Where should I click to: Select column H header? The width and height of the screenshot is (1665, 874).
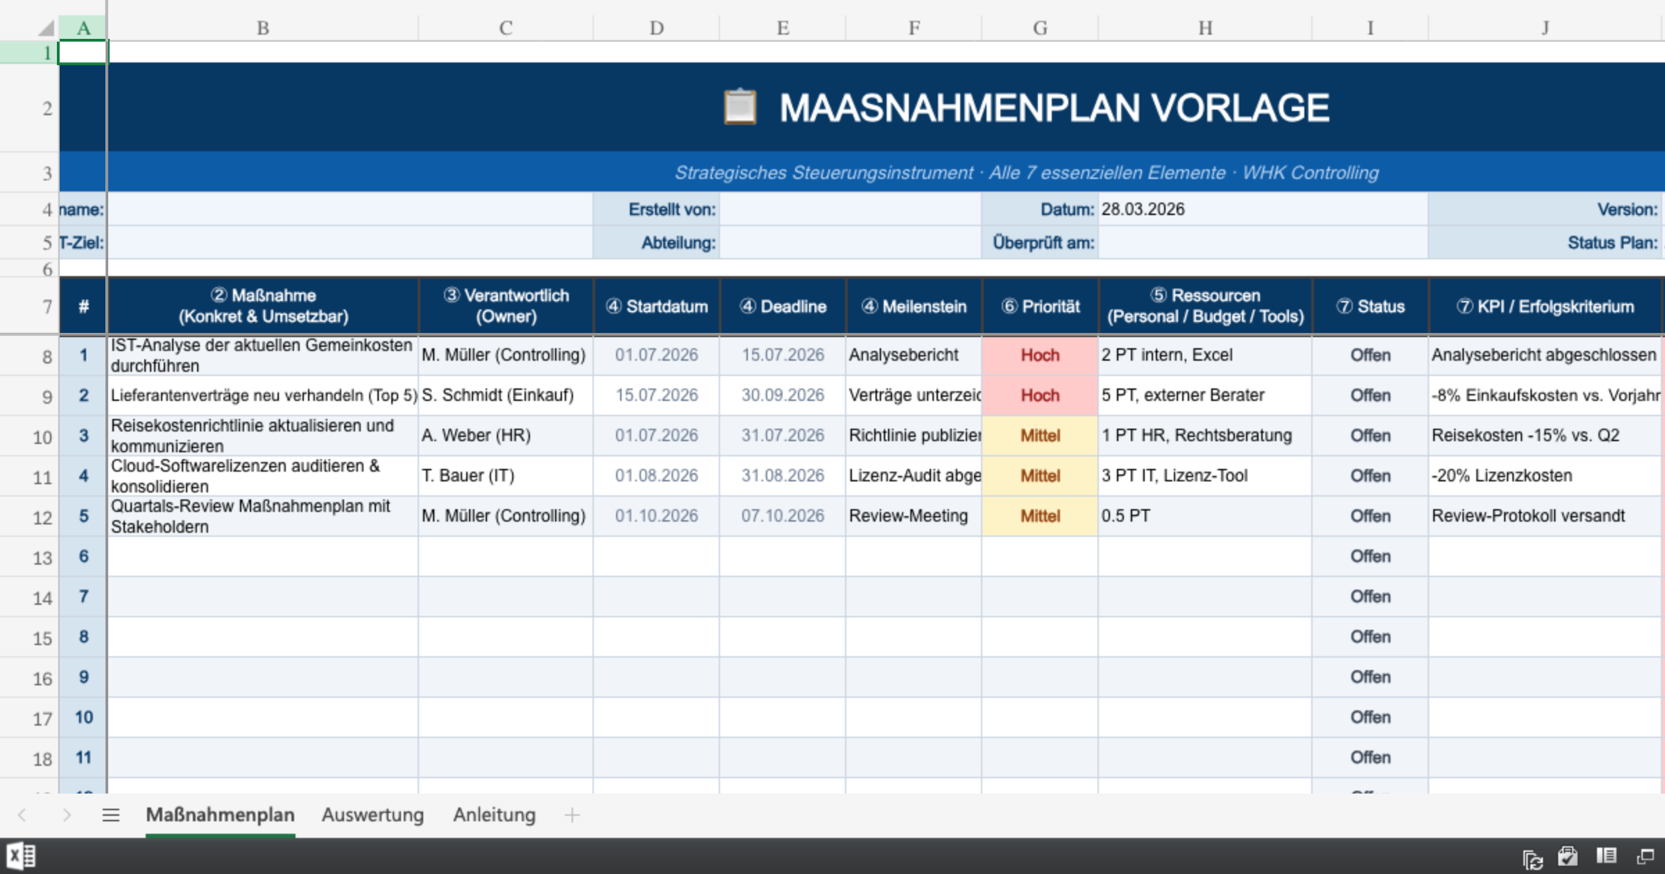[x=1205, y=28]
